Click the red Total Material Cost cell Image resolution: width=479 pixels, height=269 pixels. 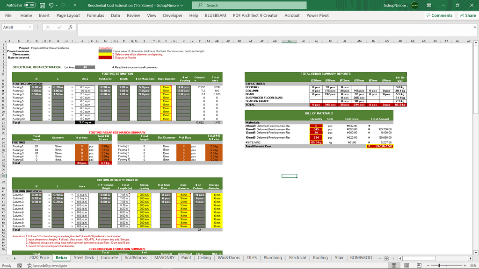380,146
